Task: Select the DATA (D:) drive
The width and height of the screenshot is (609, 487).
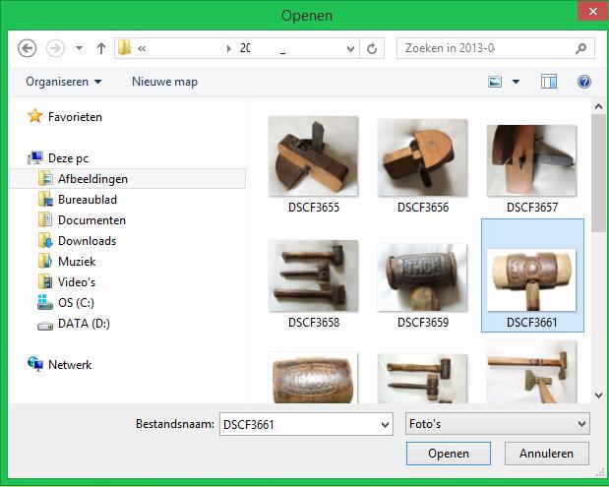Action: (84, 324)
